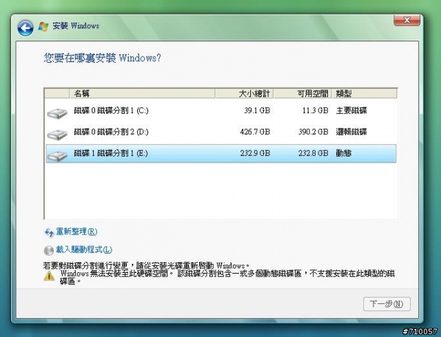Select row 磁碟 0 磁碟分割 2 (D:)
Screen dimensions: 441x337
pos(221,132)
